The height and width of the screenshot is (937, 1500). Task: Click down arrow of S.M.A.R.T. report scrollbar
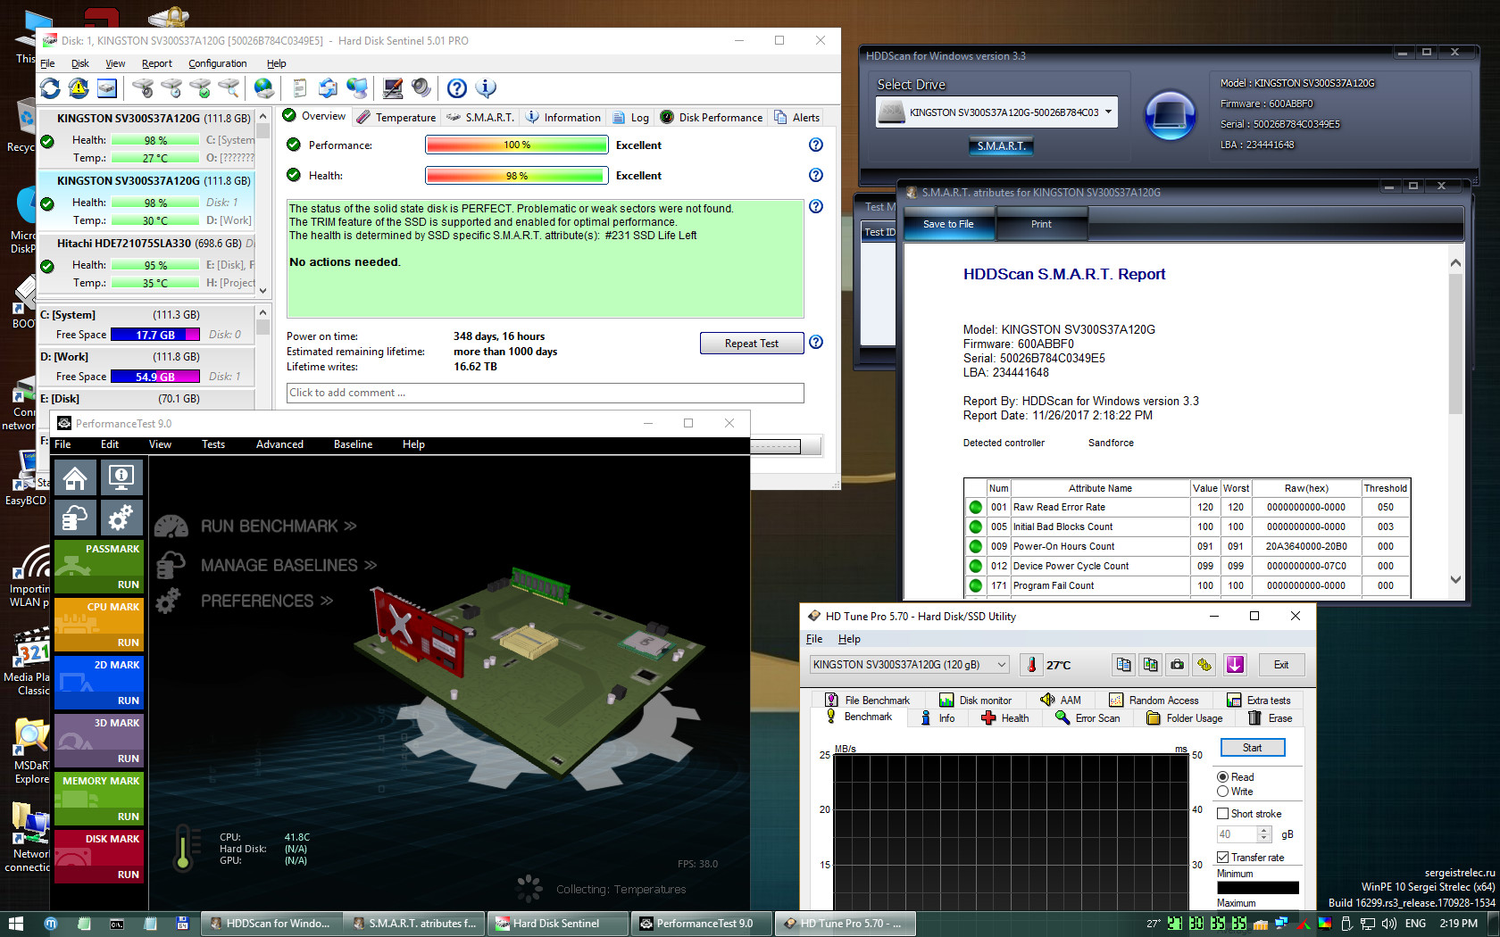[1455, 579]
